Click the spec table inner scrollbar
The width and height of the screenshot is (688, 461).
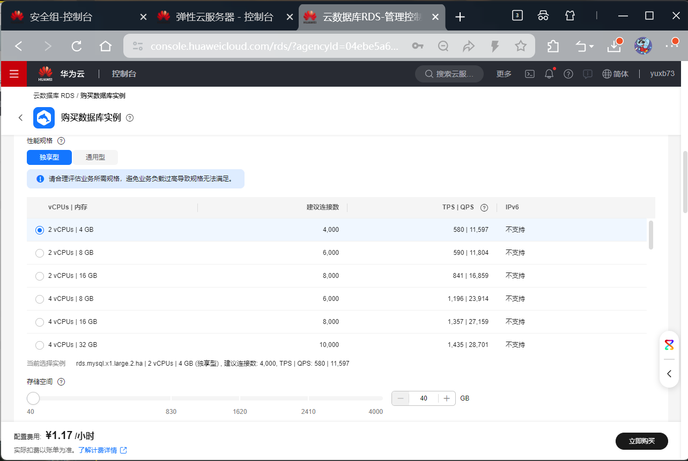[x=651, y=235]
